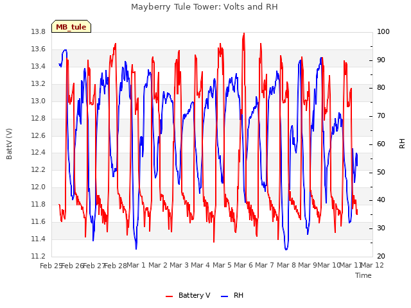Click the Mar 8 date label
The height and width of the screenshot is (308, 411).
pos(286,265)
